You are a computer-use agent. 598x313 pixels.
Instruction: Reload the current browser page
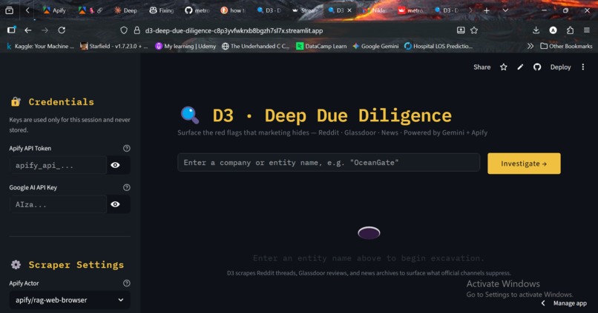tap(62, 30)
